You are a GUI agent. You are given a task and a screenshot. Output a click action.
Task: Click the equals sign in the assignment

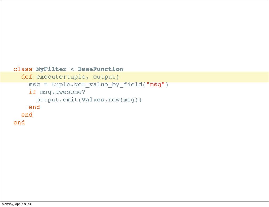(x=46, y=85)
